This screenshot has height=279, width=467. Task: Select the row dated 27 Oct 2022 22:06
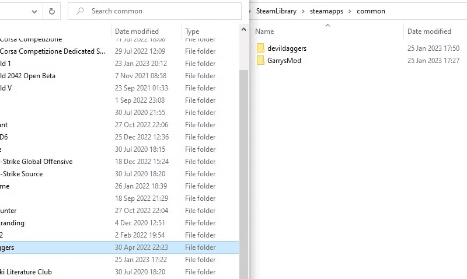[x=119, y=124]
